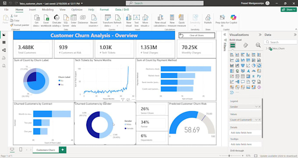The height and width of the screenshot is (158, 298).
Task: Click the title bar Search box
Action: 165,3
